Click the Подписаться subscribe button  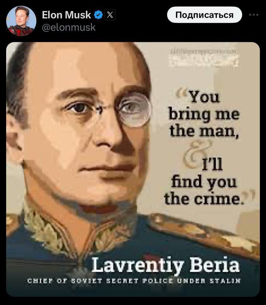coord(204,15)
